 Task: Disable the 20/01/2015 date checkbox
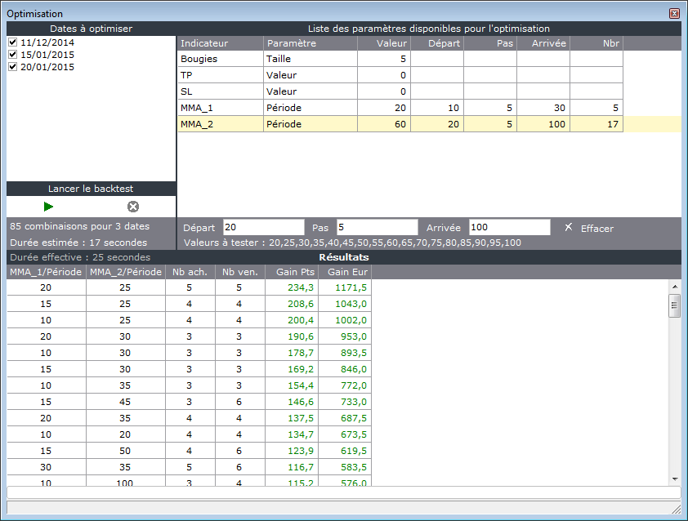(13, 67)
